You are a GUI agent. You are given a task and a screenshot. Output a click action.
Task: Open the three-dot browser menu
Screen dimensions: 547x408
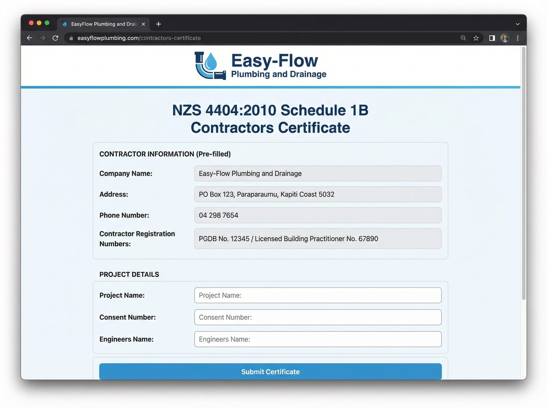pos(518,38)
